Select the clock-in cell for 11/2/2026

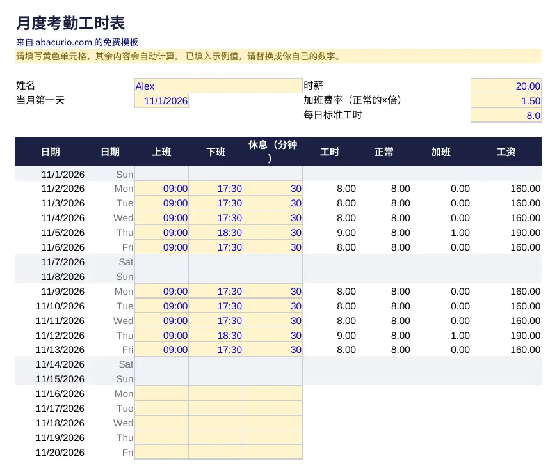pyautogui.click(x=161, y=189)
